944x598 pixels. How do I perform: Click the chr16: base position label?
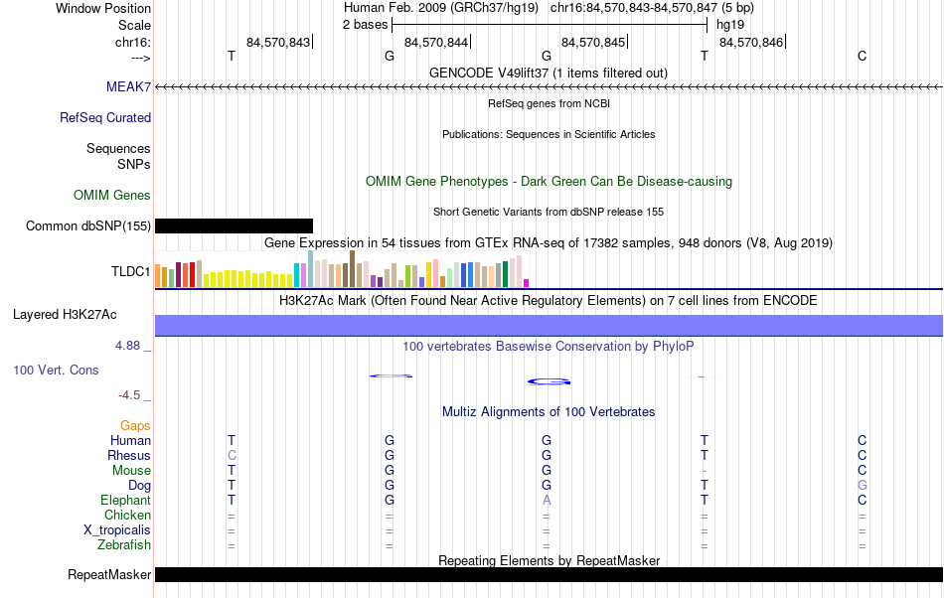tap(132, 42)
